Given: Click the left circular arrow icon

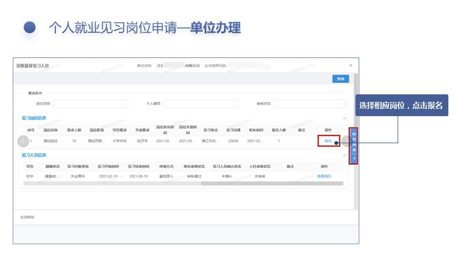Looking at the screenshot, I should (x=23, y=141).
